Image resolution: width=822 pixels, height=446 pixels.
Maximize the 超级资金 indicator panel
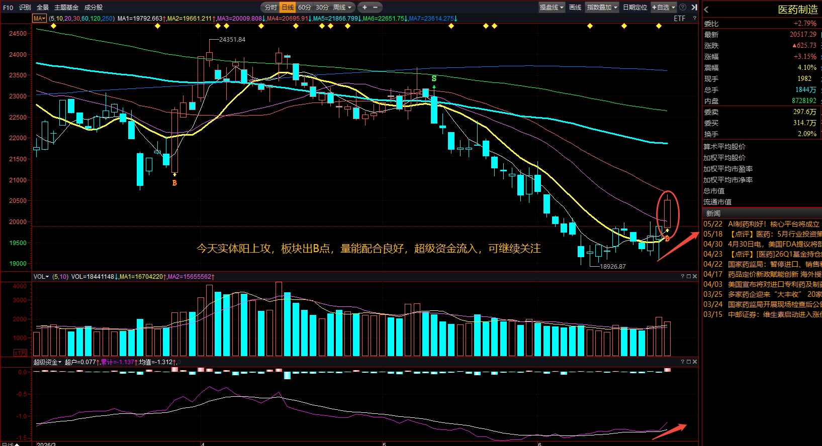click(689, 362)
